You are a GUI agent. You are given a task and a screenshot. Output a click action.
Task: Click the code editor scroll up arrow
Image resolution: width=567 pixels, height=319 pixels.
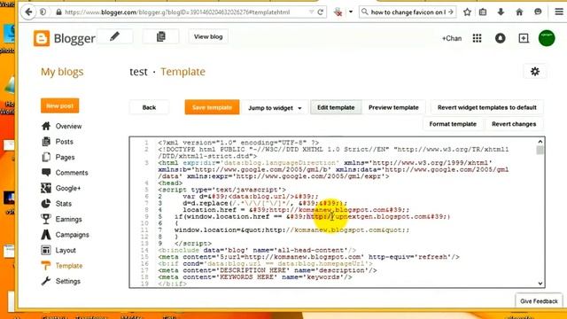(540, 142)
